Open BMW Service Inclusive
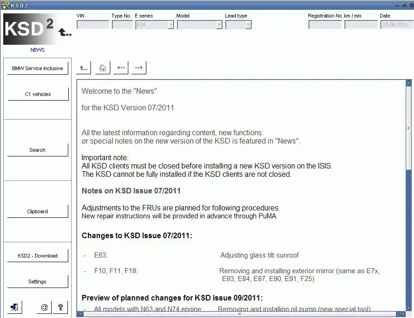This screenshot has height=318, width=414. coord(37,68)
